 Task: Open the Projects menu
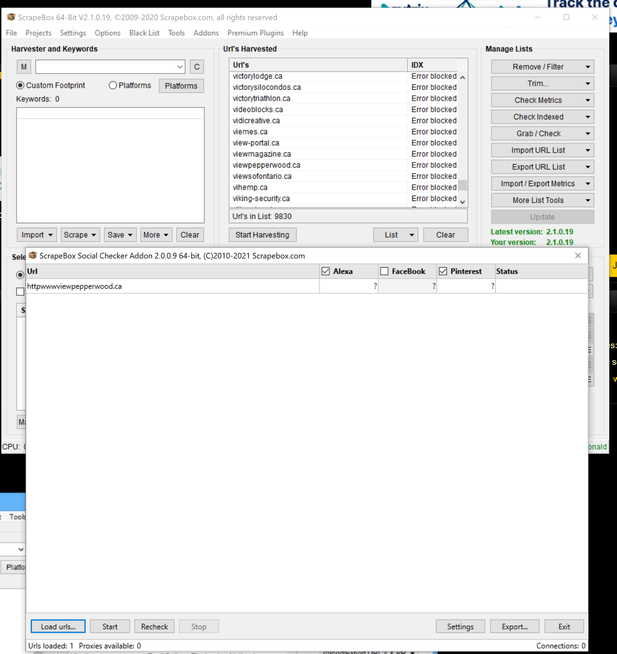(38, 33)
